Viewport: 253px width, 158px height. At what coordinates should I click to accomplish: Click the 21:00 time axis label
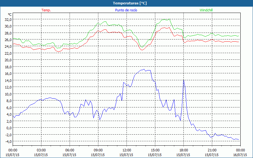tap(212, 150)
